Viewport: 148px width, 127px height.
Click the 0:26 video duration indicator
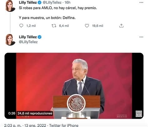pos(12,113)
